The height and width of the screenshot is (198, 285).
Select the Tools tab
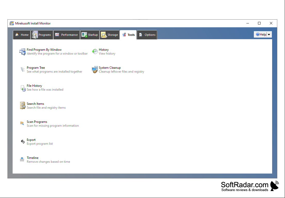128,35
